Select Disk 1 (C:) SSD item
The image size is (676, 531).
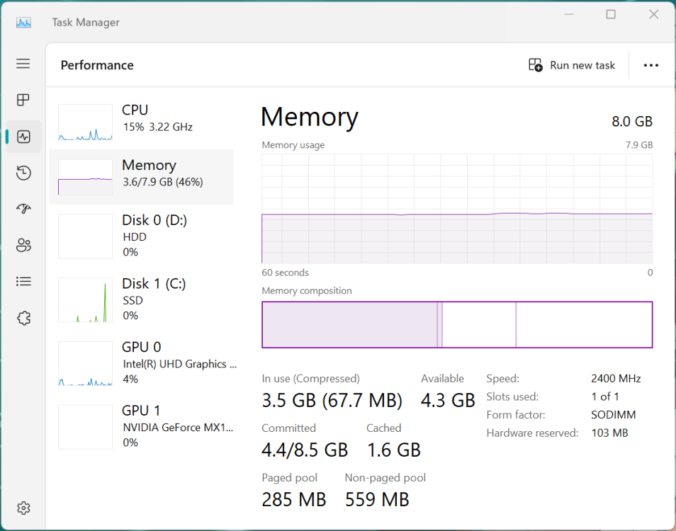(x=142, y=299)
